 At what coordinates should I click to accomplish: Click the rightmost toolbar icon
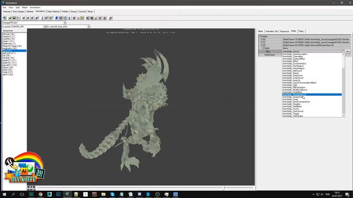(x=110, y=18)
